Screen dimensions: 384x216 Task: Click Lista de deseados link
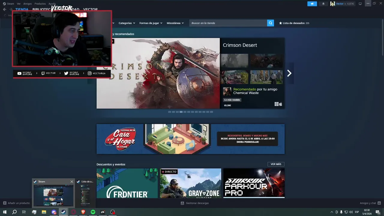coord(294,23)
